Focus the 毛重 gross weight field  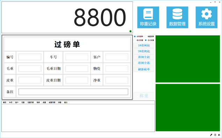click(30, 69)
